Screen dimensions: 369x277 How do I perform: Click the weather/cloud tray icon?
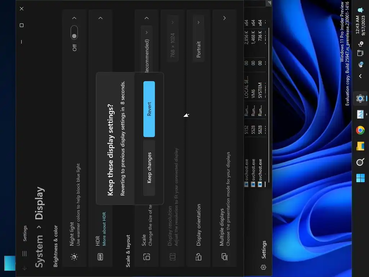point(360,64)
